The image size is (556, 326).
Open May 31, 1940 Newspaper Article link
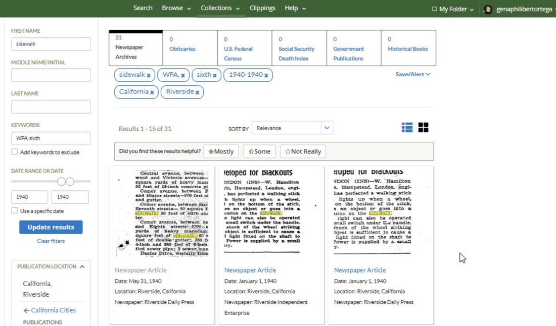tap(141, 270)
